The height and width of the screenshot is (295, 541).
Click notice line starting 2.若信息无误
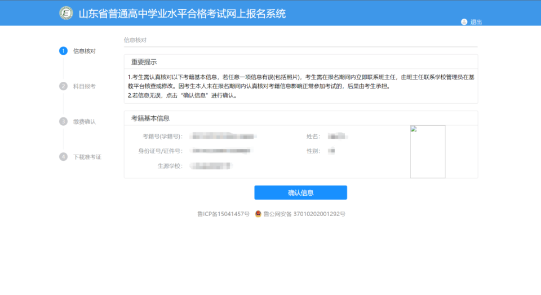pos(183,96)
